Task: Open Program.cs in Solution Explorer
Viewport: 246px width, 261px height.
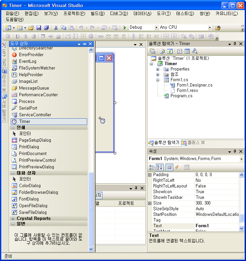Action: [x=181, y=96]
